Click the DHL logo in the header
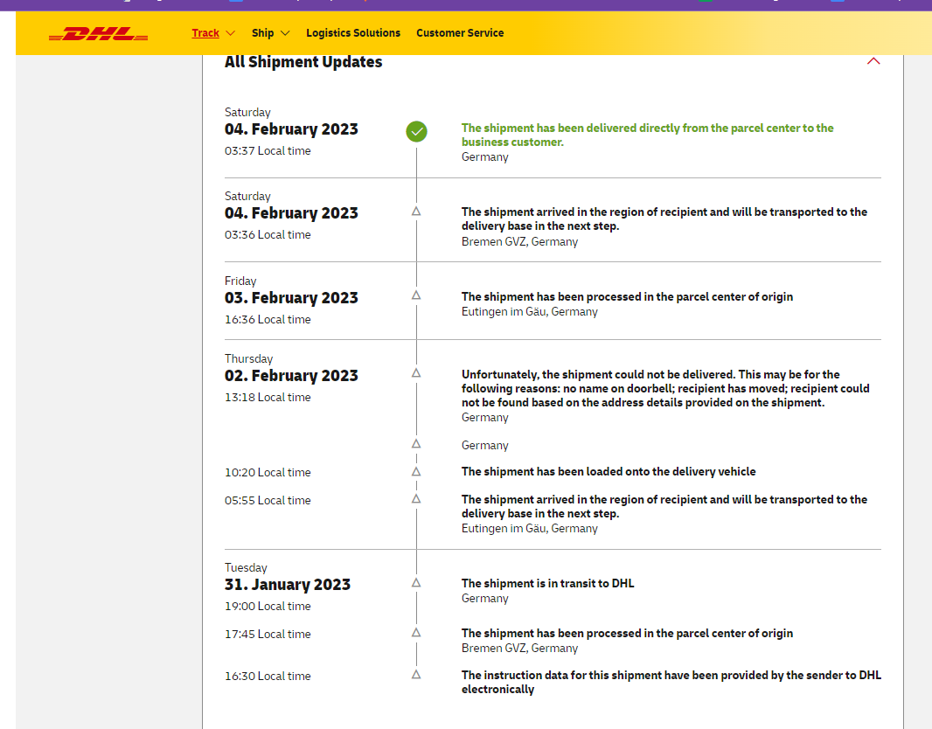932x729 pixels. tap(98, 34)
